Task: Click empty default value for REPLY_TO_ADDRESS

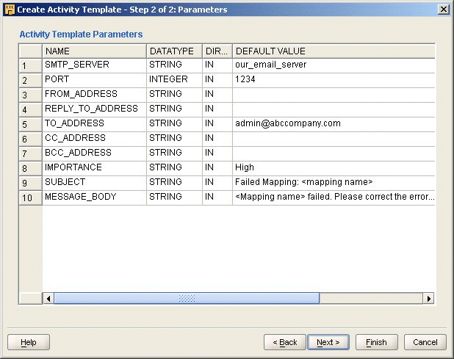Action: pyautogui.click(x=334, y=109)
